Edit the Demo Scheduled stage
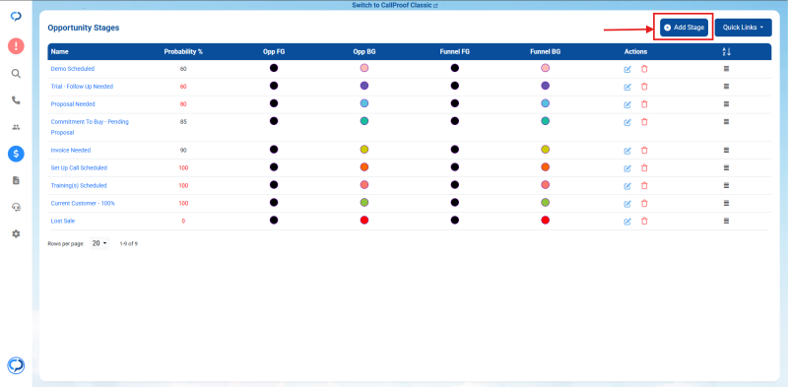This screenshot has height=387, width=788. click(627, 69)
